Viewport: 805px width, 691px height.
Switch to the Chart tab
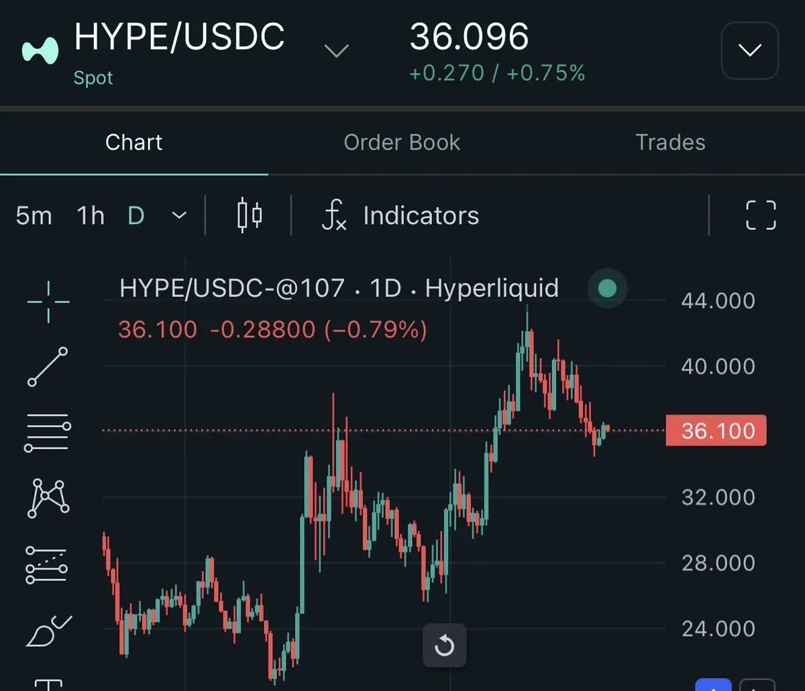(133, 142)
